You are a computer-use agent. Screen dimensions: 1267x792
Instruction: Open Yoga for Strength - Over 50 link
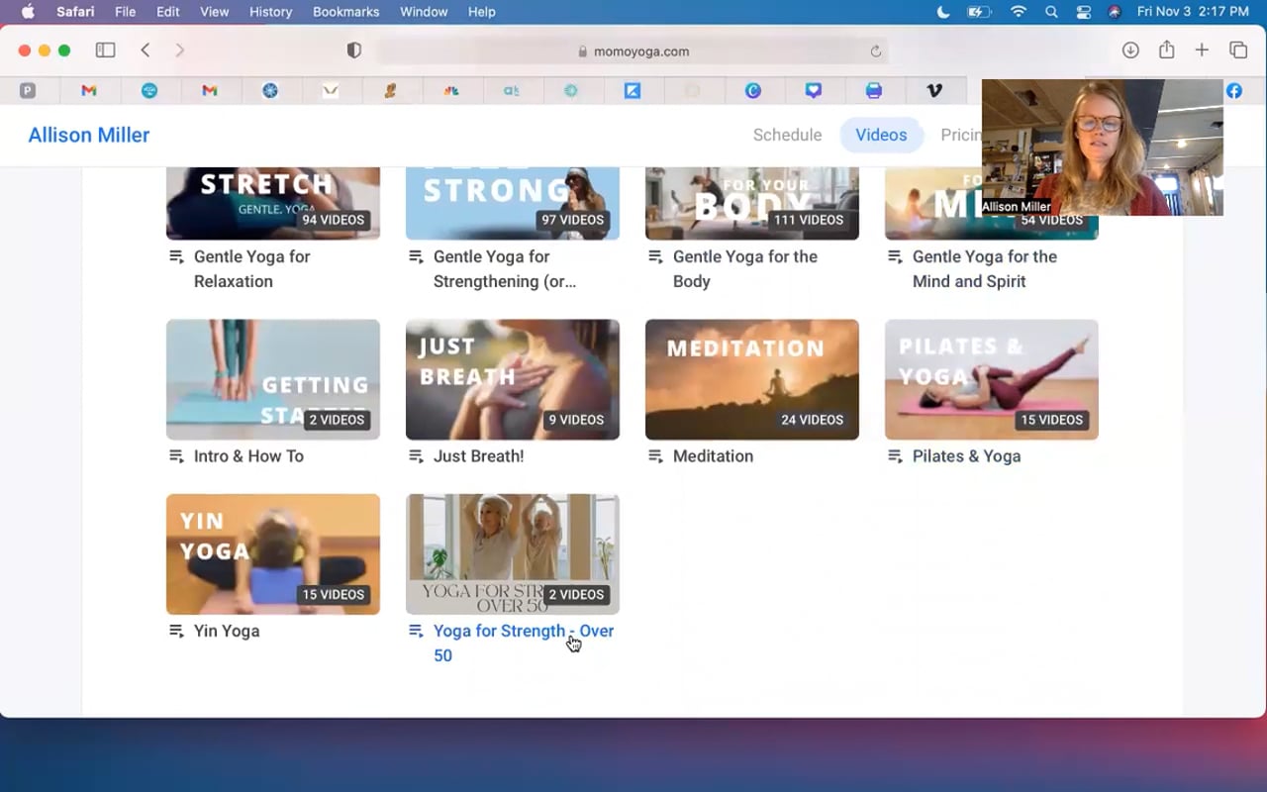523,632
